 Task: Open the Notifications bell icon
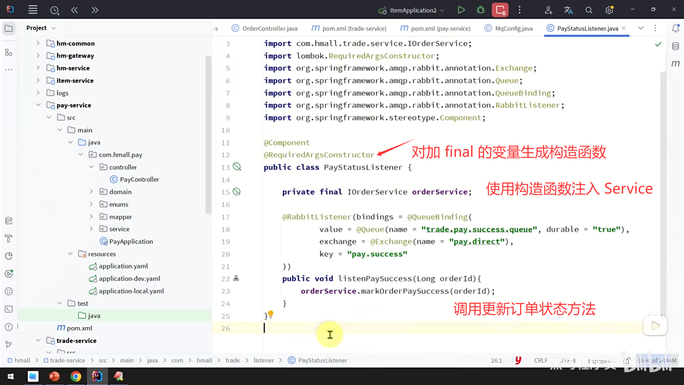click(x=675, y=28)
